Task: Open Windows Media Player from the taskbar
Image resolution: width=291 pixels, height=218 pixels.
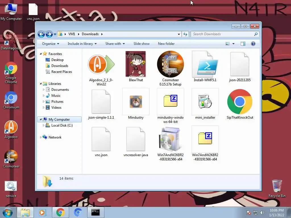Action: pos(42,212)
